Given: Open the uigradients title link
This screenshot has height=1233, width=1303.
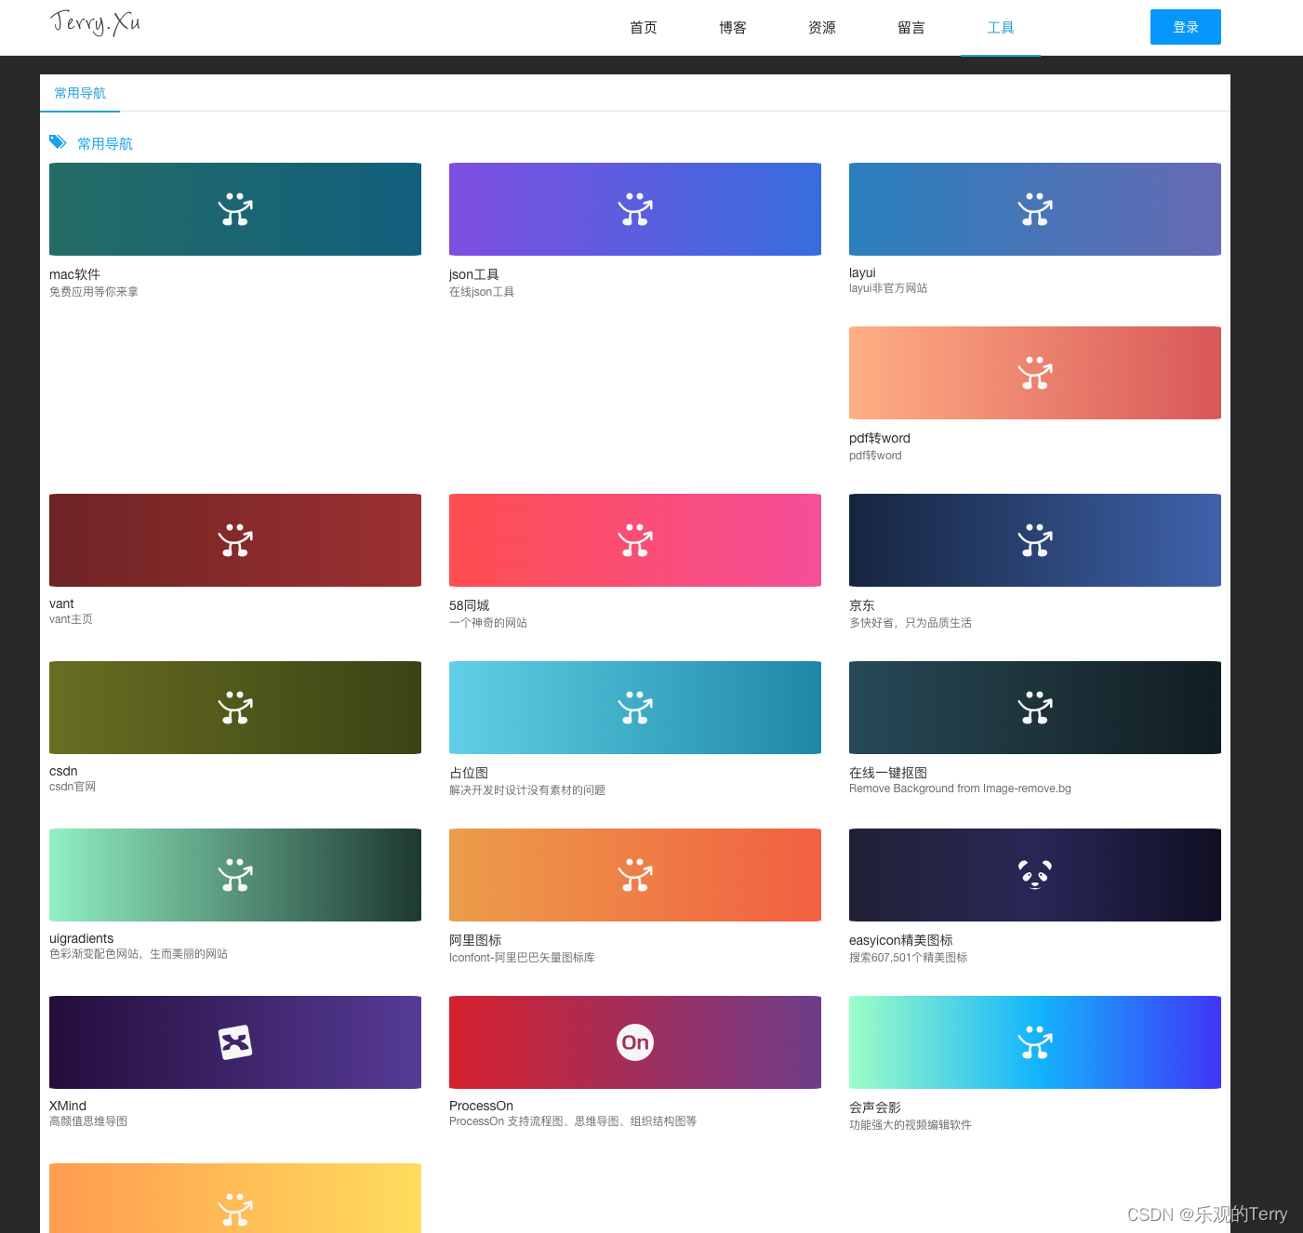Looking at the screenshot, I should coord(82,938).
